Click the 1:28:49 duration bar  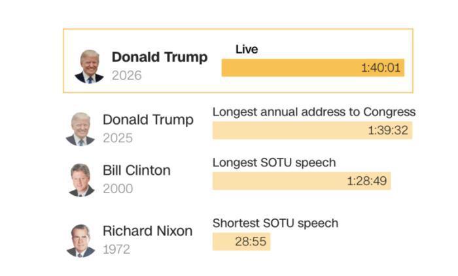point(301,181)
